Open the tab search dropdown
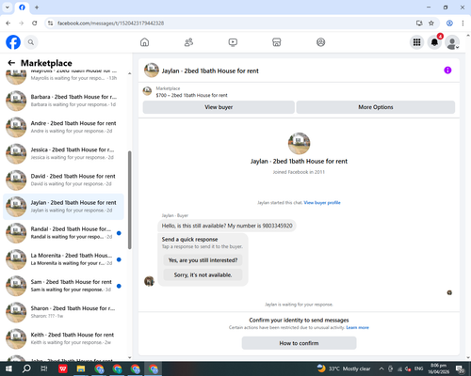Screen dimensions: 471x376 (x=8, y=8)
